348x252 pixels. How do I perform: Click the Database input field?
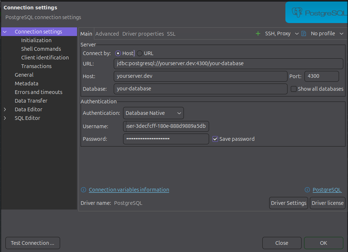[x=200, y=89]
